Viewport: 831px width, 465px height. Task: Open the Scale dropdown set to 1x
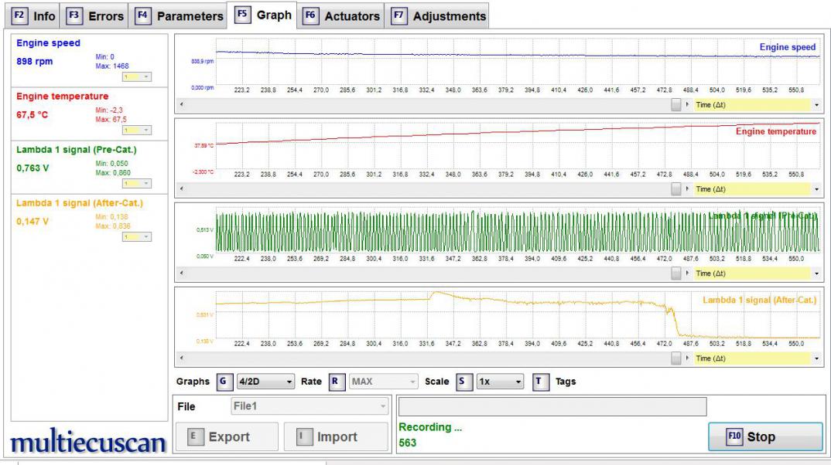[x=499, y=382]
